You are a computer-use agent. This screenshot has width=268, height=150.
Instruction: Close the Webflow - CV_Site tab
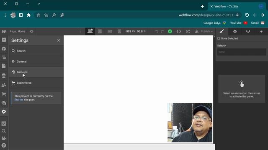click(x=211, y=7)
